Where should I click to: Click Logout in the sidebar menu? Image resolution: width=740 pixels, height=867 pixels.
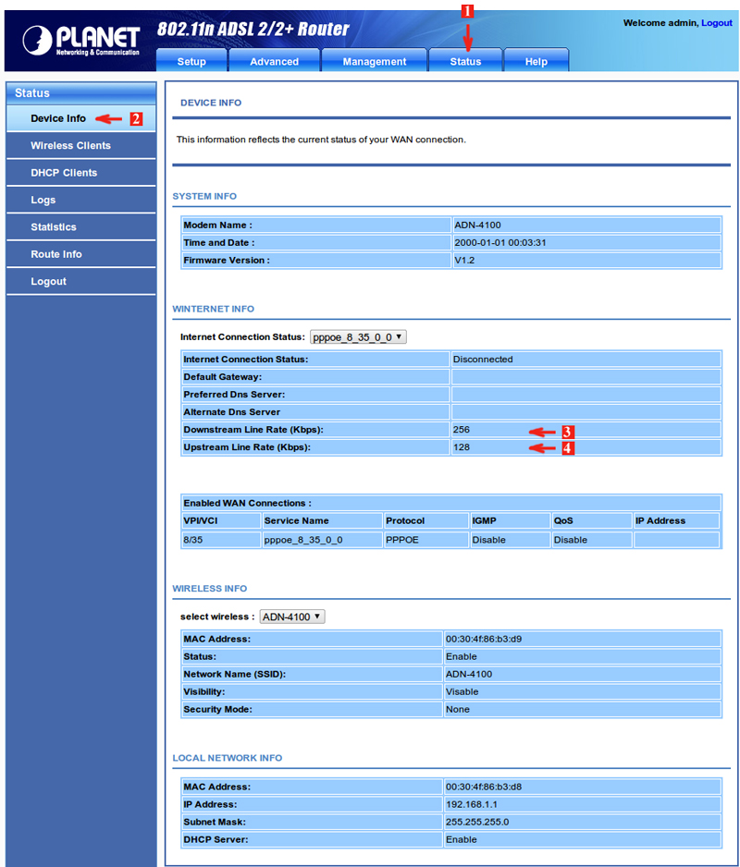(x=80, y=281)
